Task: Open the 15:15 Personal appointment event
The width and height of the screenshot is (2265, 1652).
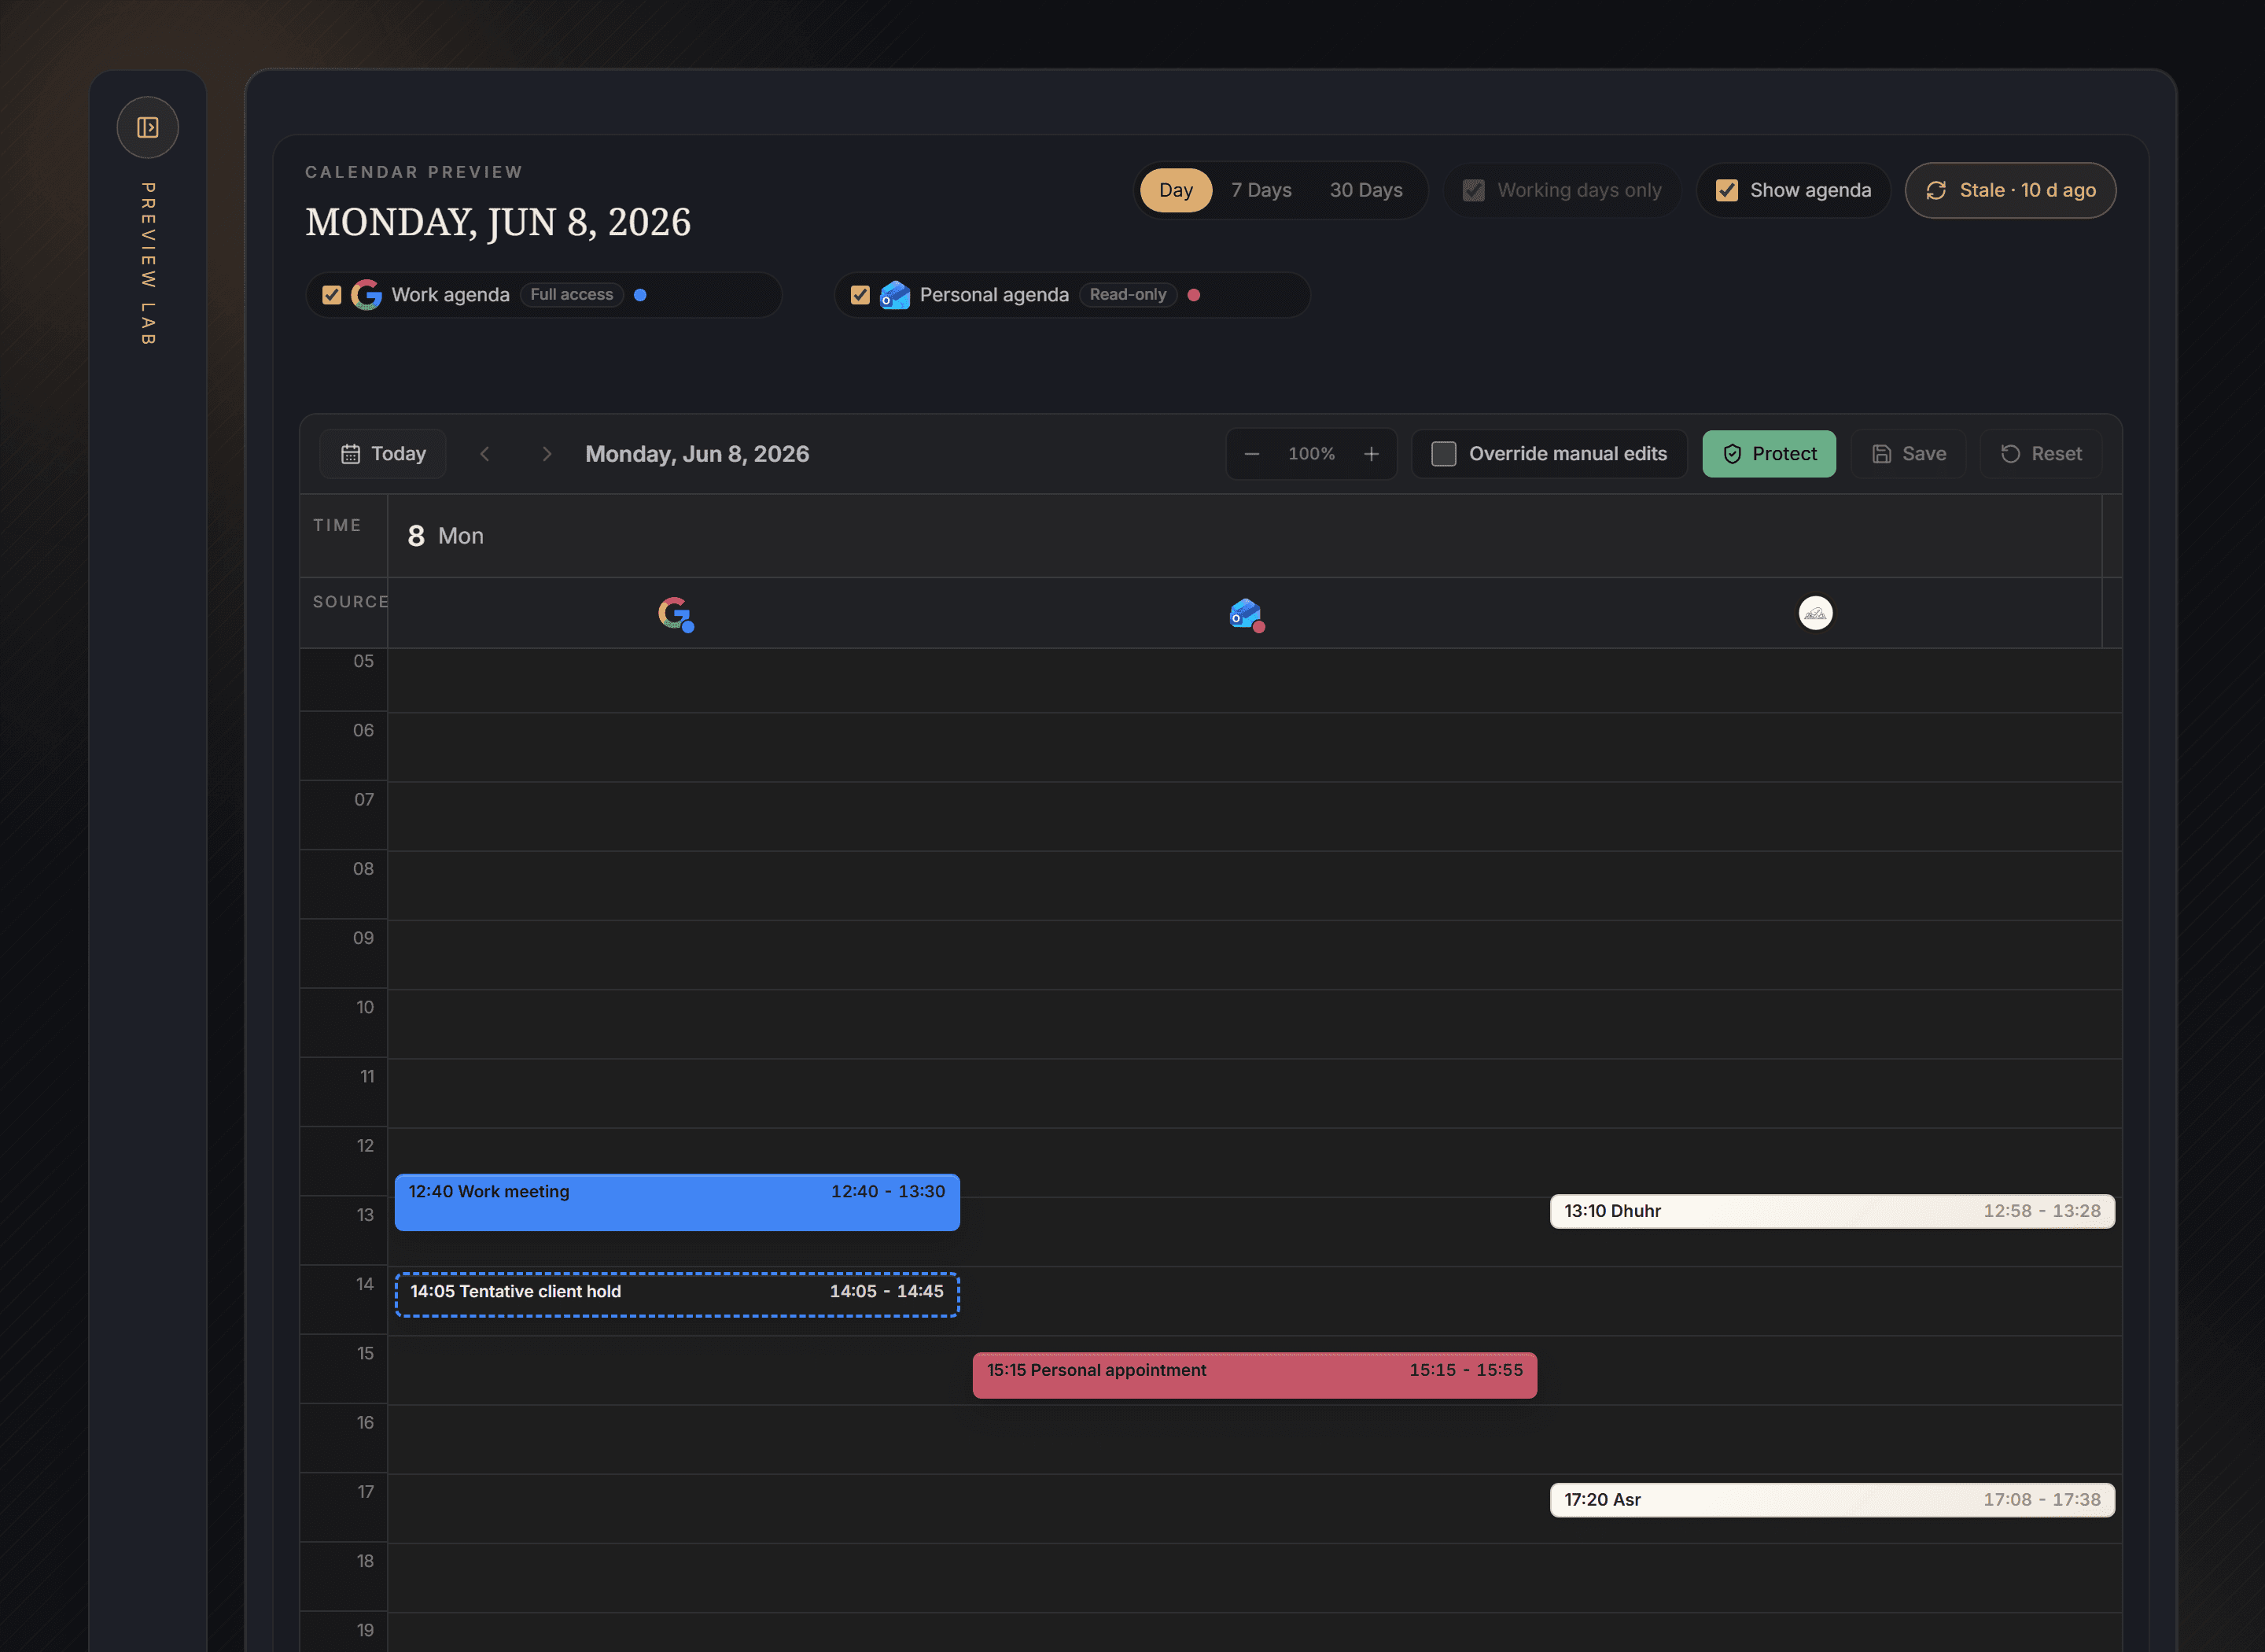Action: coord(1254,1375)
